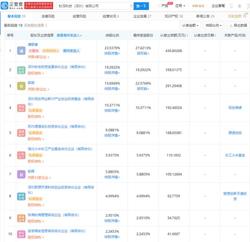Open related institution 联想创新天津投资 link
Viewport: 250px width, 242px height.
click(235, 196)
